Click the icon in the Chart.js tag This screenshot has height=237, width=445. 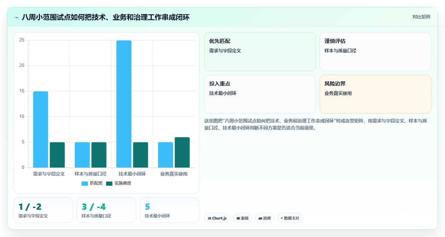[209, 219]
